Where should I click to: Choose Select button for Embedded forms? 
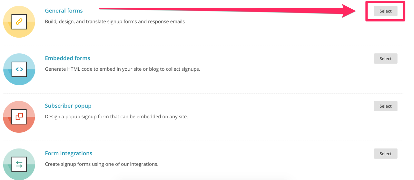click(x=386, y=59)
